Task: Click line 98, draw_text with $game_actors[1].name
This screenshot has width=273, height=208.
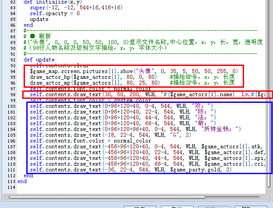Action: tap(147, 94)
